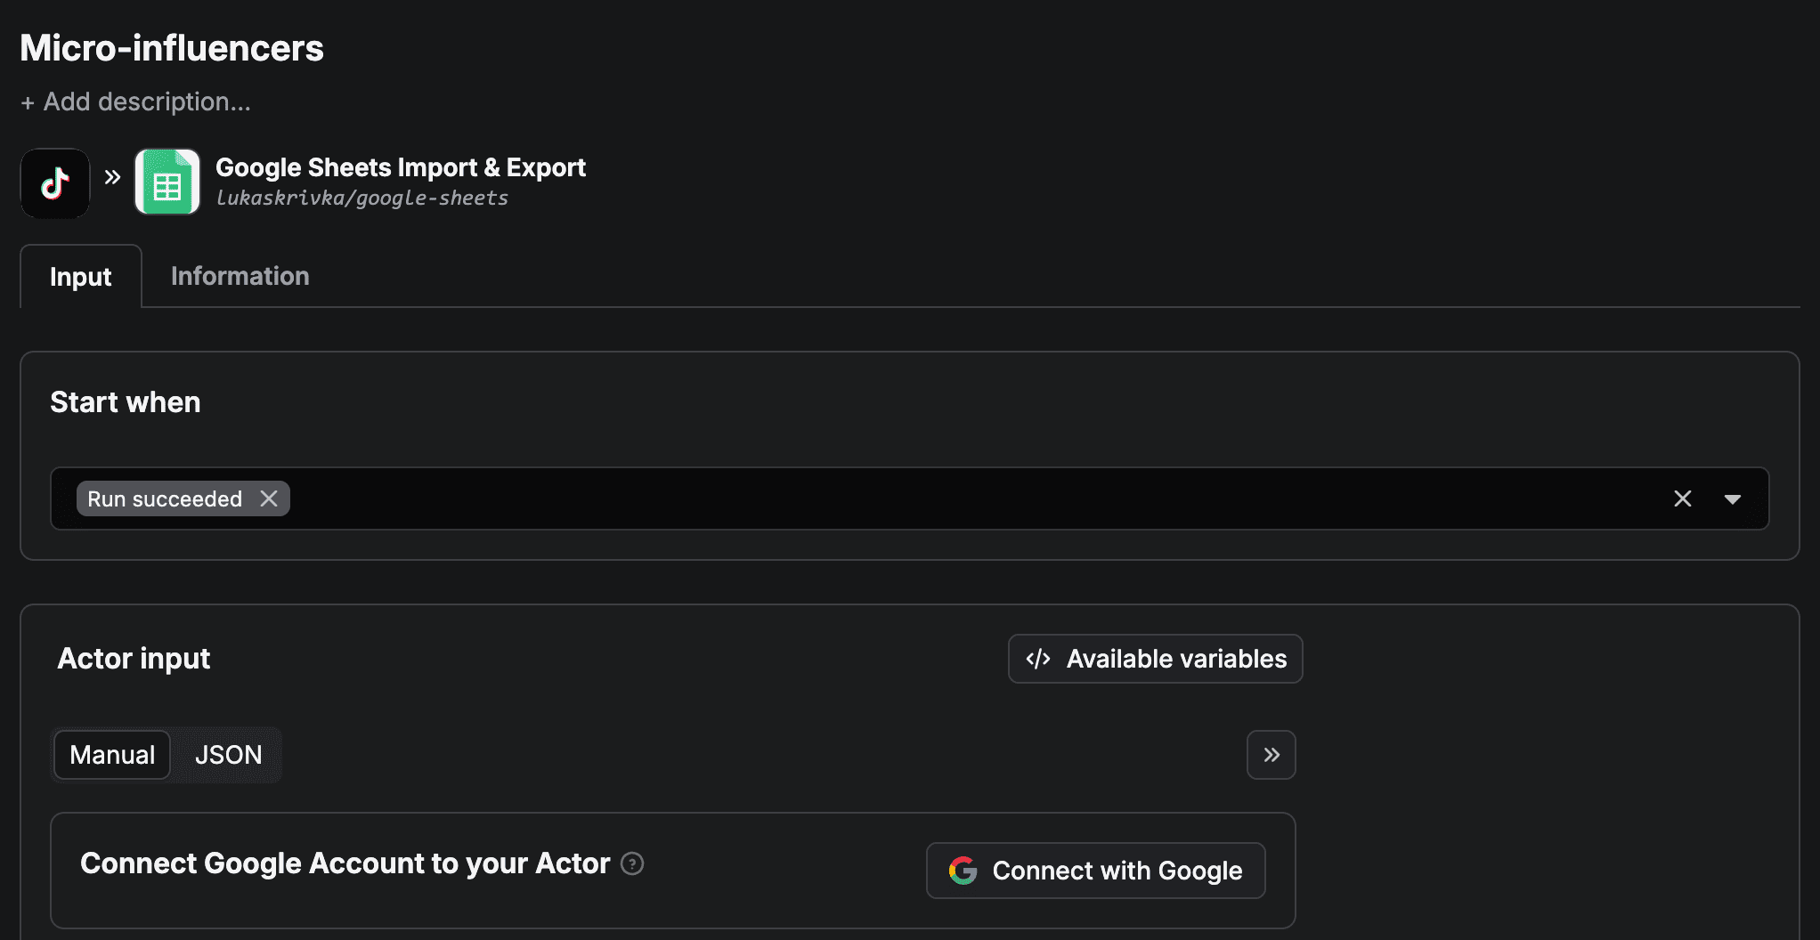Click the double-chevron between the two actor icons
The height and width of the screenshot is (940, 1820).
pyautogui.click(x=111, y=177)
